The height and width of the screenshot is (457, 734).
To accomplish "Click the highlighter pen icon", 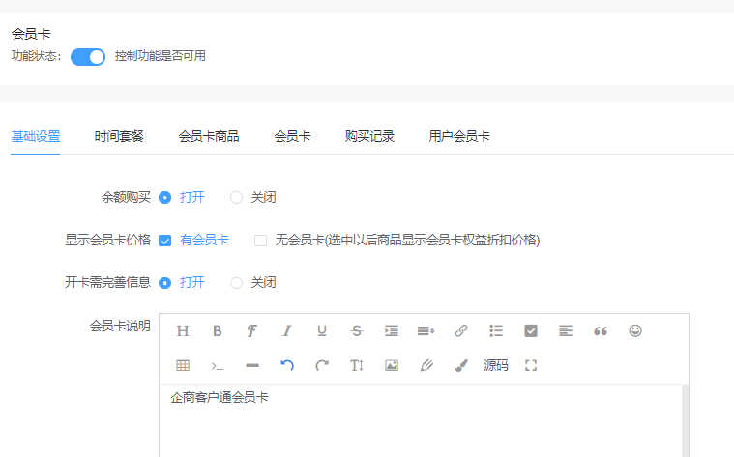I will coord(426,365).
